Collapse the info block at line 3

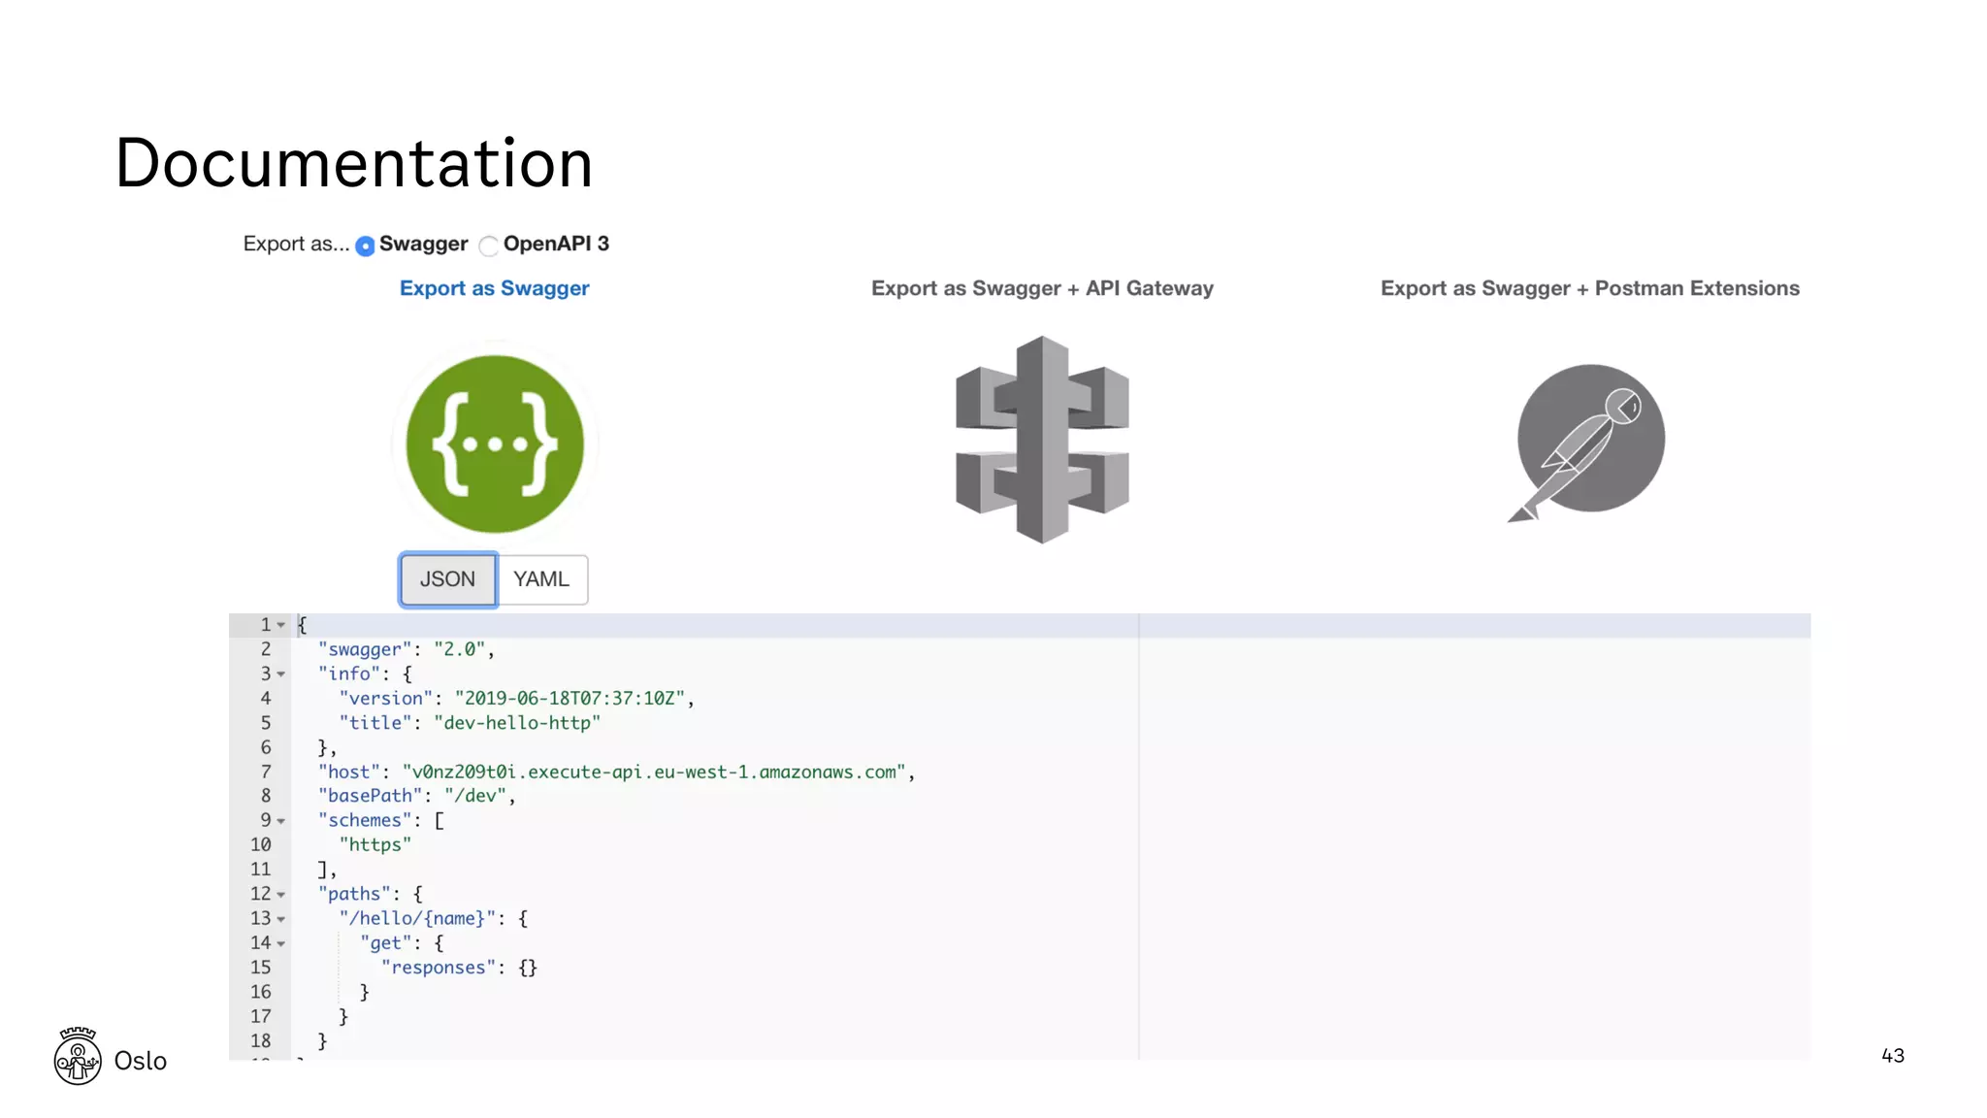[281, 674]
